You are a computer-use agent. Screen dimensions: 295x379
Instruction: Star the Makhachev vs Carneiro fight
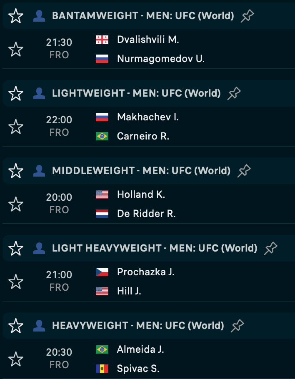tap(16, 127)
